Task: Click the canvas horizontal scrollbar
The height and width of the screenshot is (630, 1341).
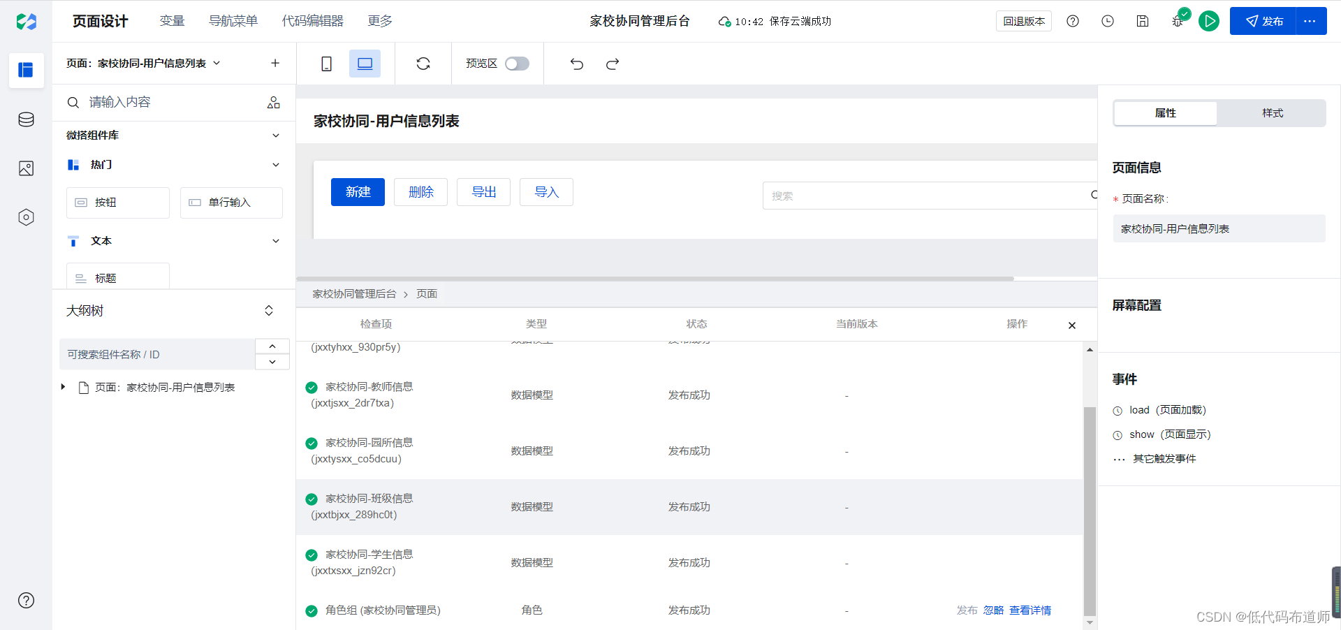Action: (x=655, y=279)
